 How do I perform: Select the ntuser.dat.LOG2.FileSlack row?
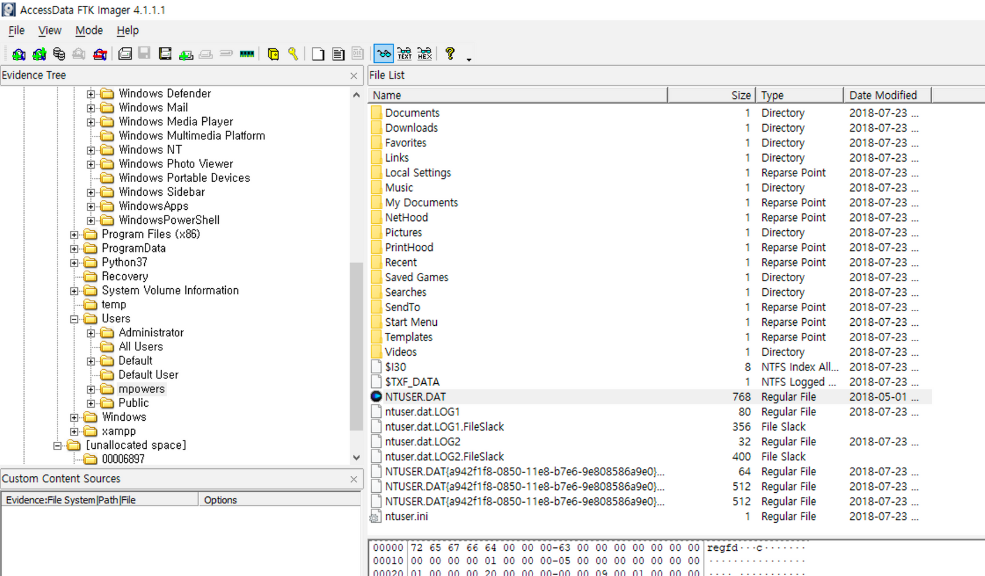point(650,456)
